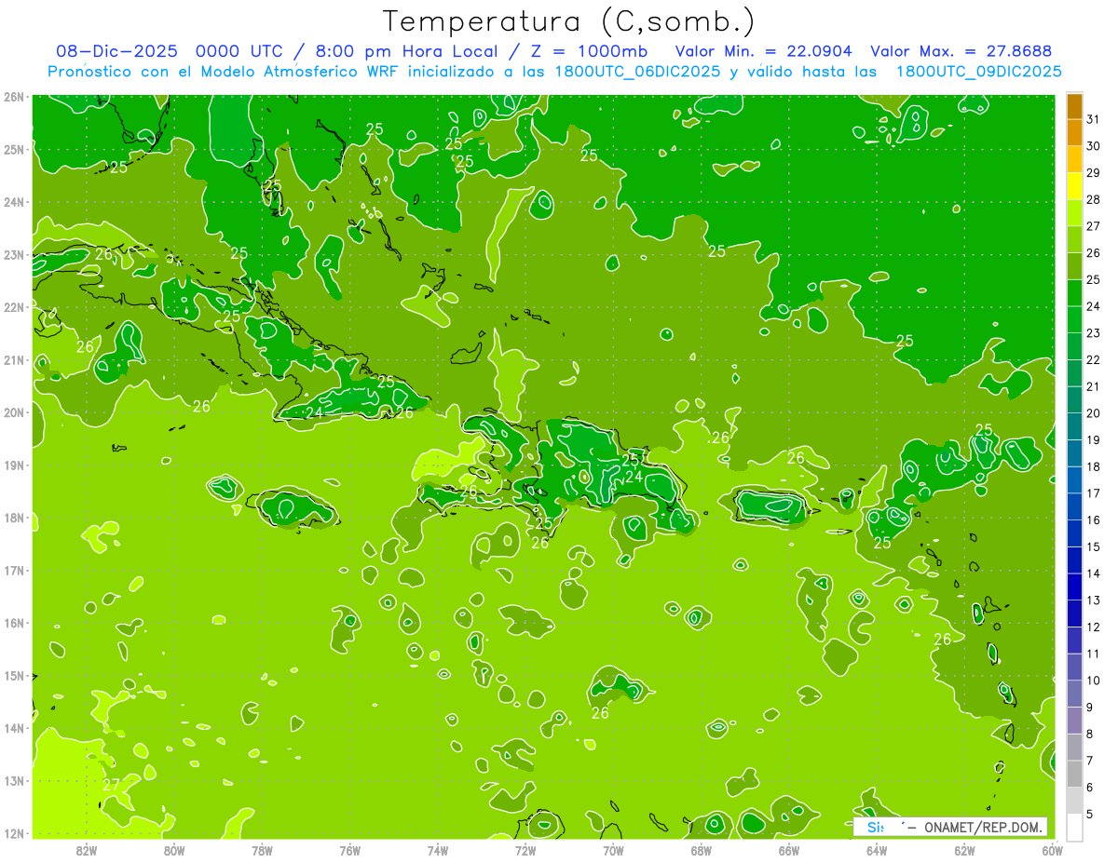Click the '62W' longitude axis label
The height and width of the screenshot is (863, 1118).
[x=964, y=849]
